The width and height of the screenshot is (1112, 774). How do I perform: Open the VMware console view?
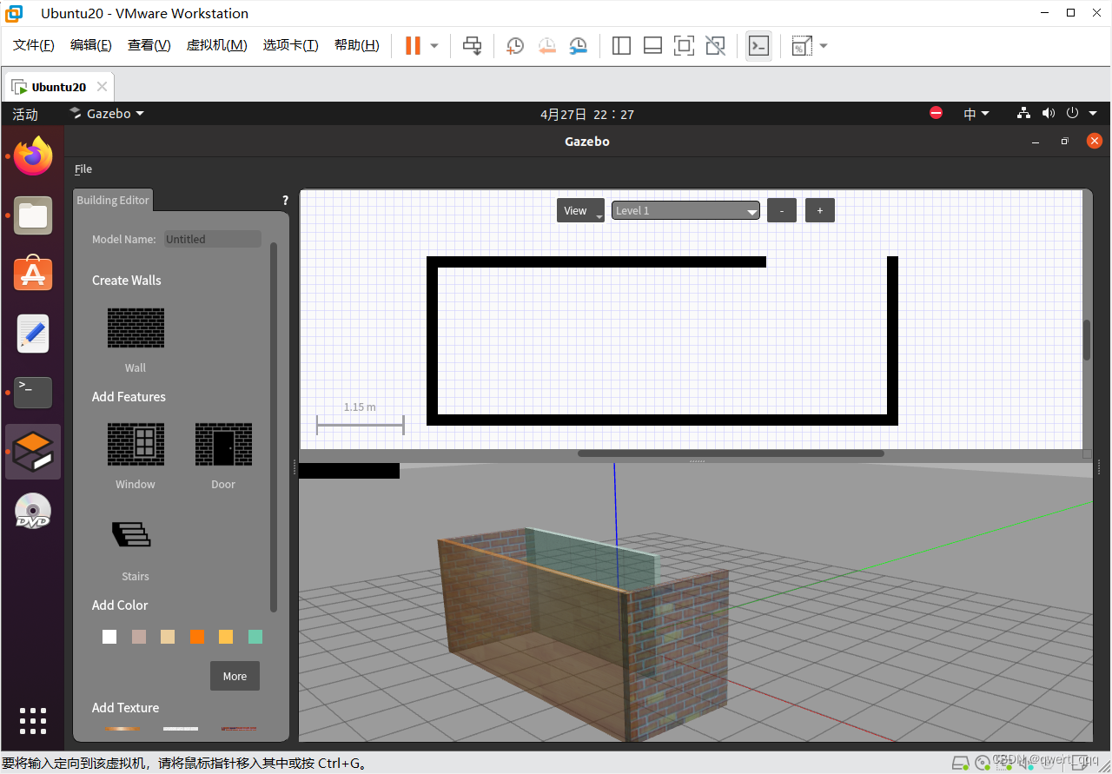(758, 46)
